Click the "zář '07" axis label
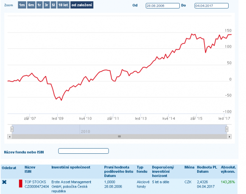The width and height of the screenshot is (246, 194). [30, 119]
